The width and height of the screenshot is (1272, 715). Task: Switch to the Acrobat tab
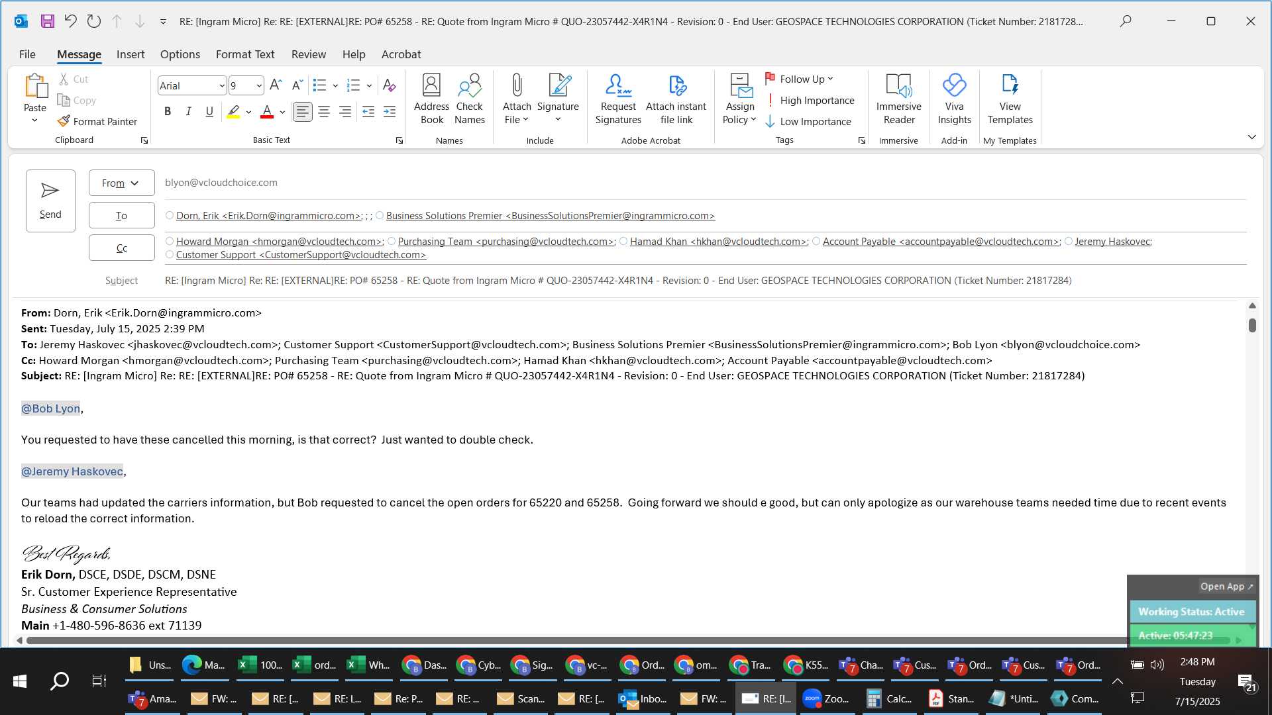(x=401, y=54)
